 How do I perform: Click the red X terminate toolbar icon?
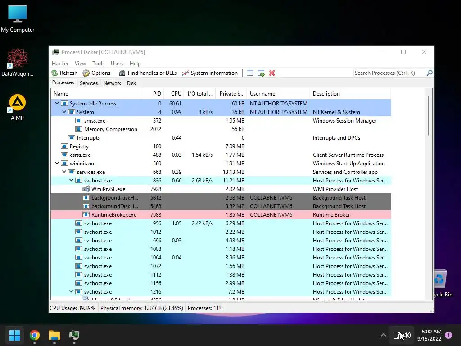[272, 73]
